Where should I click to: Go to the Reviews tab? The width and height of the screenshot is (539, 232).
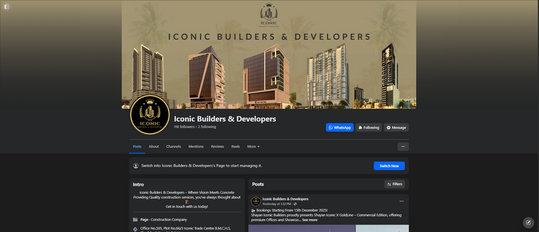pos(217,146)
